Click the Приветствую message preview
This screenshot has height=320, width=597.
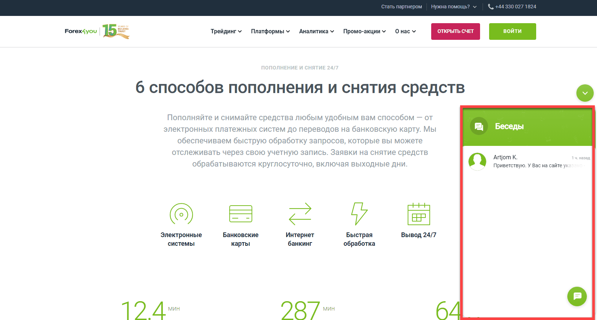tap(539, 165)
